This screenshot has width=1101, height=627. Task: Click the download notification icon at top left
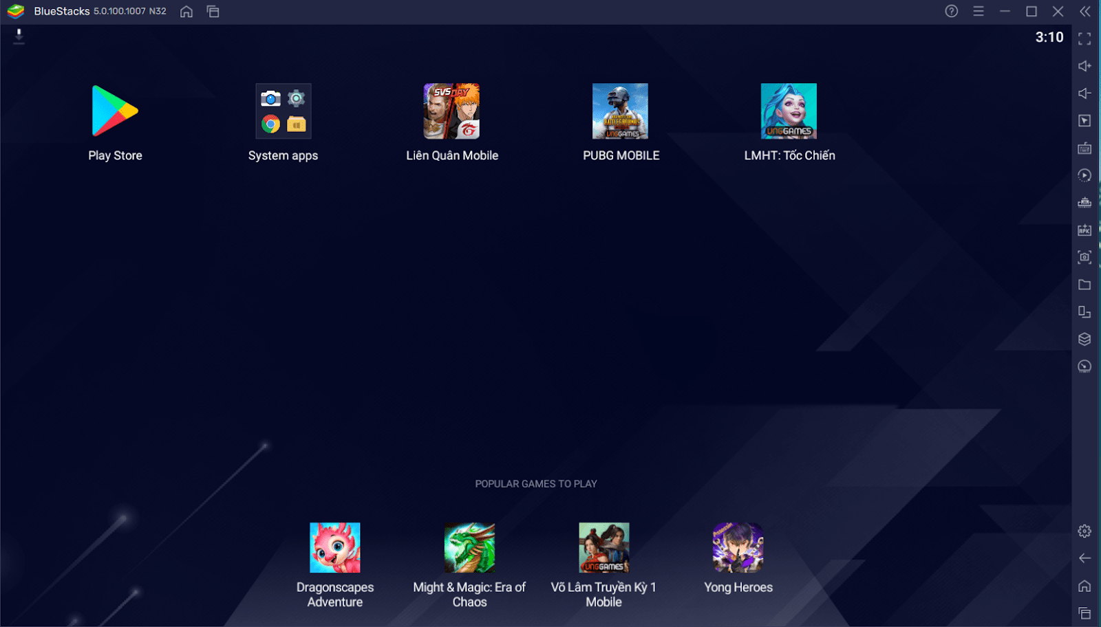pyautogui.click(x=19, y=36)
